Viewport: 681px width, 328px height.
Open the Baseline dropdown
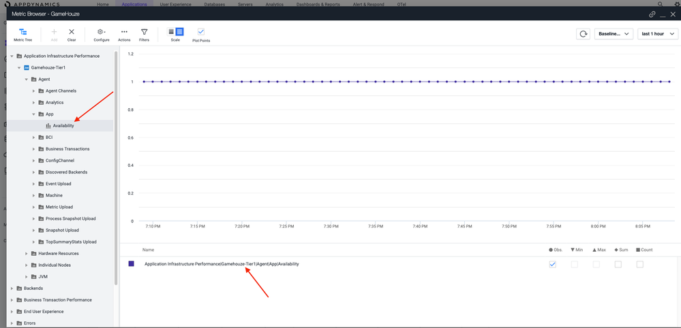[613, 33]
